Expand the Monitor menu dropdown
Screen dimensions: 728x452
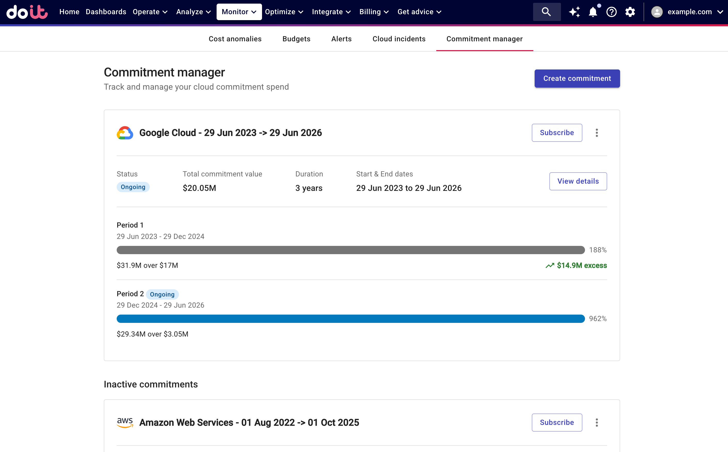point(239,12)
